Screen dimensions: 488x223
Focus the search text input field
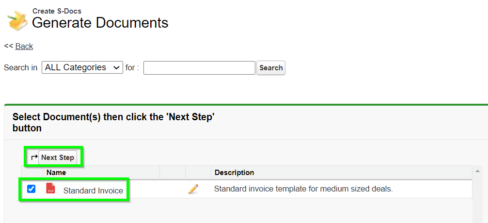tap(199, 68)
